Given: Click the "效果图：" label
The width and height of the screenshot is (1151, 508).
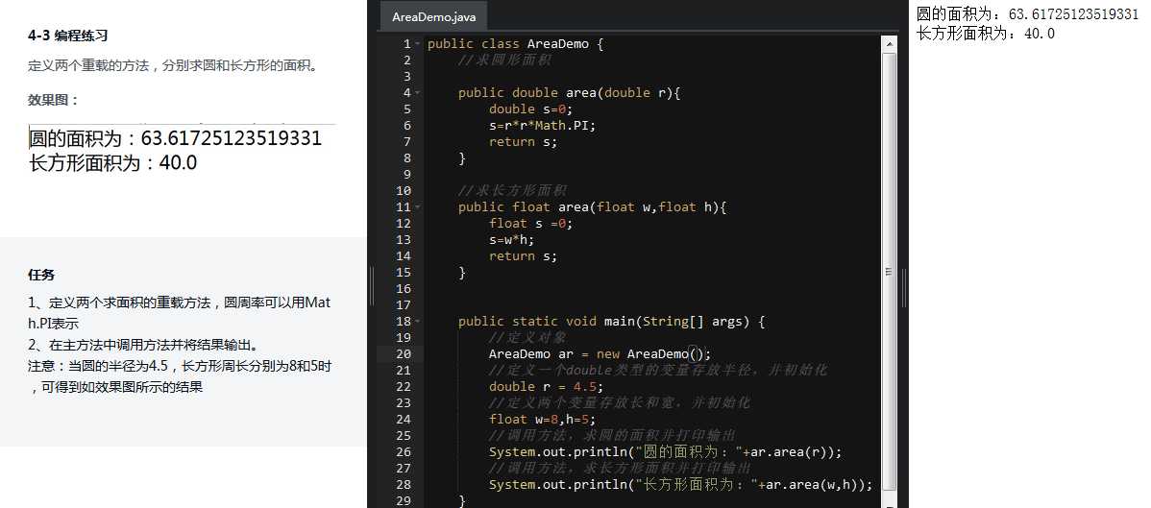Looking at the screenshot, I should click(x=53, y=101).
